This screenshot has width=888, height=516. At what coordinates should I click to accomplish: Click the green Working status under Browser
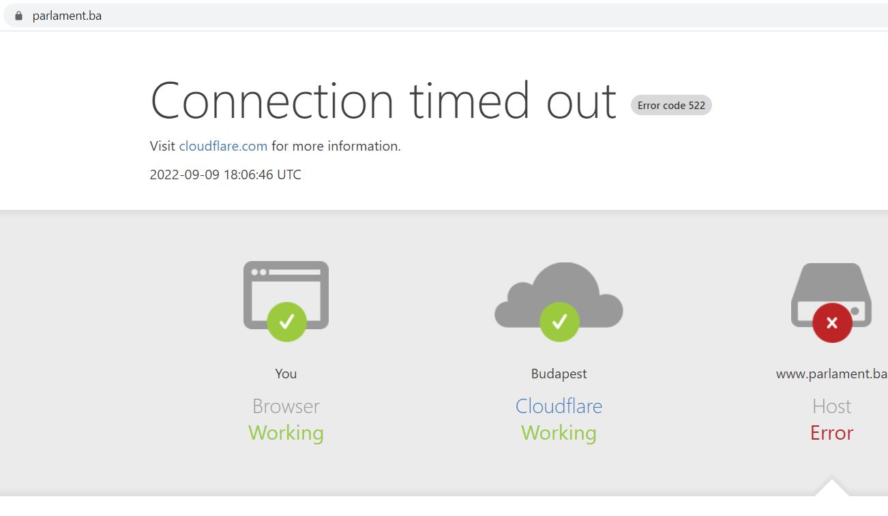[286, 433]
